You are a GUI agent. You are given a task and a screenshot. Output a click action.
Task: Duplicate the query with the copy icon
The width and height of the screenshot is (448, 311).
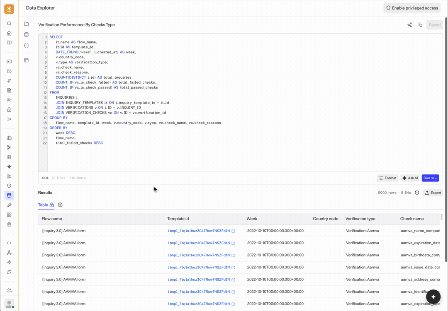tap(420, 25)
